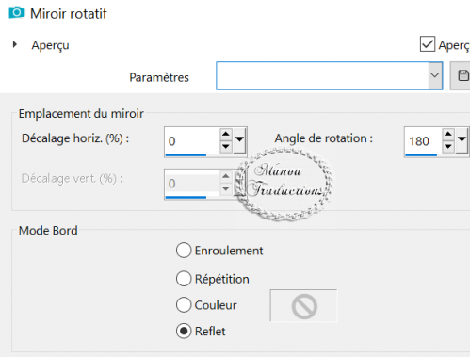Click the Décalage horiz. value field
Screen dimensions: 470x357
[191, 141]
